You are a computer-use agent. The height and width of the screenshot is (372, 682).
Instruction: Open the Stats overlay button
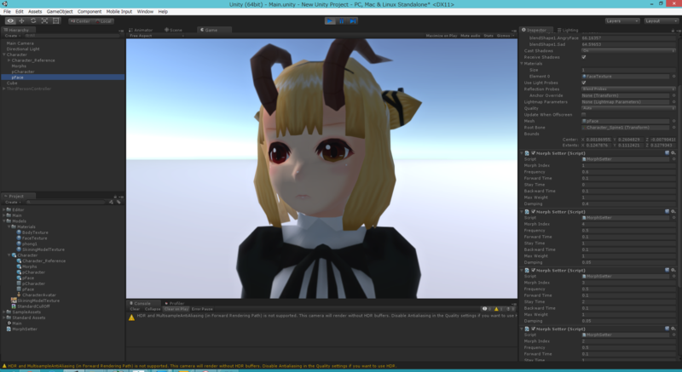click(488, 36)
